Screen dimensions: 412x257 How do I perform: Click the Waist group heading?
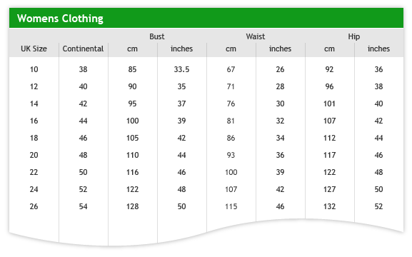point(256,36)
